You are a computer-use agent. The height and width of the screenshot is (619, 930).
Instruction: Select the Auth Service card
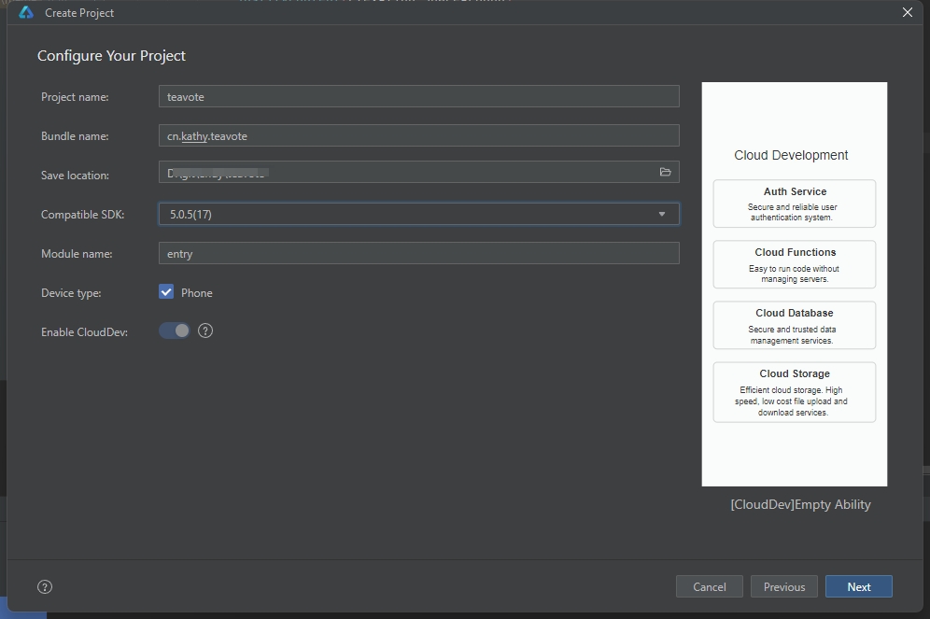coord(795,204)
